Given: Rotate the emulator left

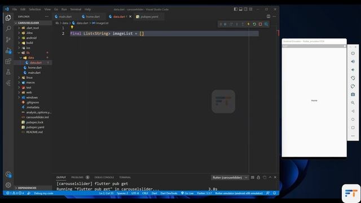Looking at the screenshot, I should click(x=353, y=78).
